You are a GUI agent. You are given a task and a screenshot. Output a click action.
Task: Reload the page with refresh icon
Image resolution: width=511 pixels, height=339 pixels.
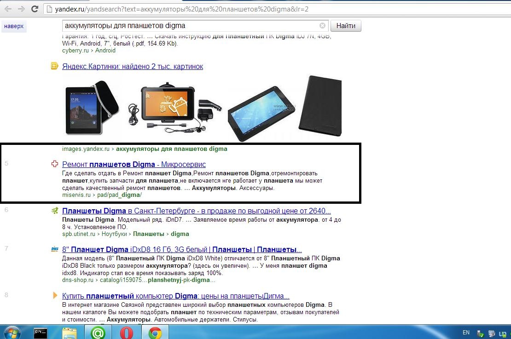click(x=35, y=9)
